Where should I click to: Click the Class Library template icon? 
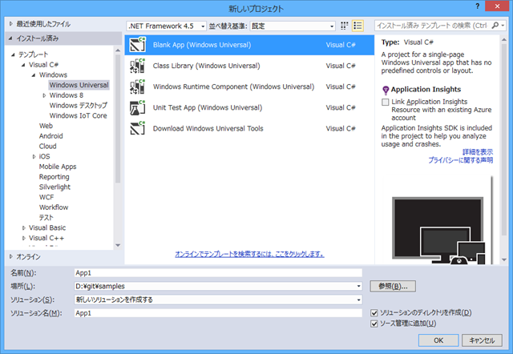(137, 66)
